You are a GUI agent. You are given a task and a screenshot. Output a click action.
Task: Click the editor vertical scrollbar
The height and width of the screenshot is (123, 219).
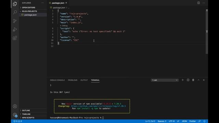coord(207,31)
